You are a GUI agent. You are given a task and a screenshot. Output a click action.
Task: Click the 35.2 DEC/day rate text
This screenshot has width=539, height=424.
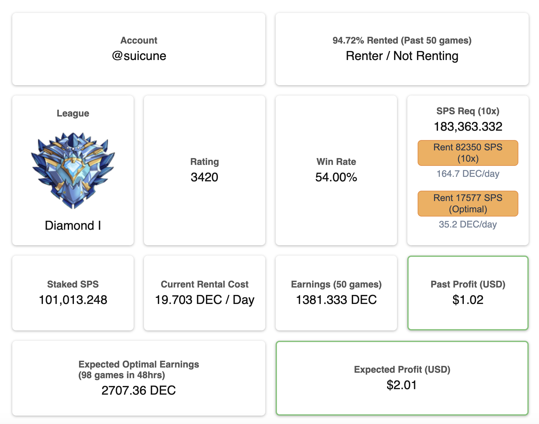468,224
